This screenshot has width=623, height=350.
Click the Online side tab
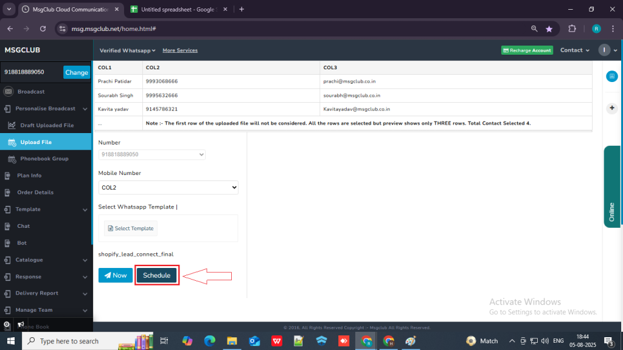[612, 187]
